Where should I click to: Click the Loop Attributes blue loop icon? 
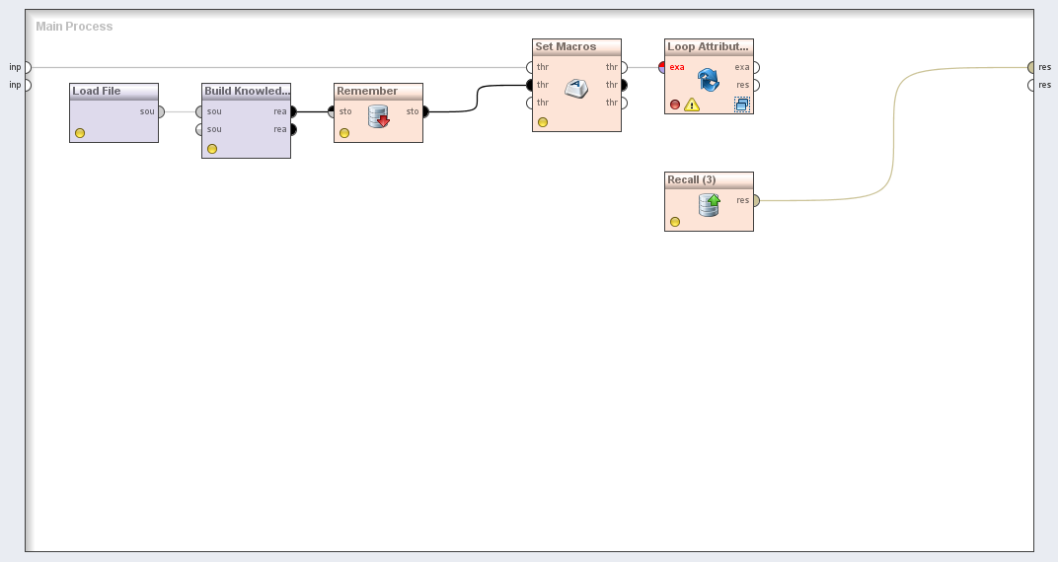tap(709, 80)
